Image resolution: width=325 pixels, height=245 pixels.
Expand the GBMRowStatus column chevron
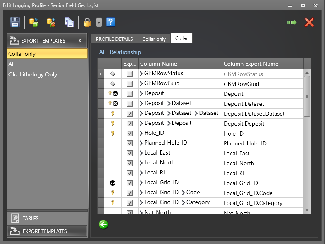141,74
